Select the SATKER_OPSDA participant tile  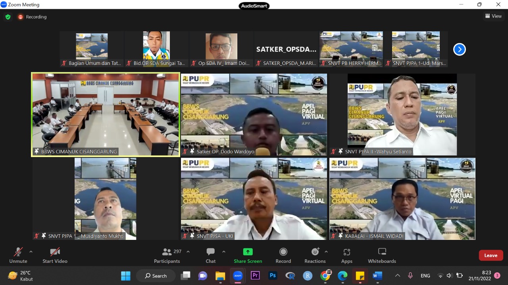286,49
